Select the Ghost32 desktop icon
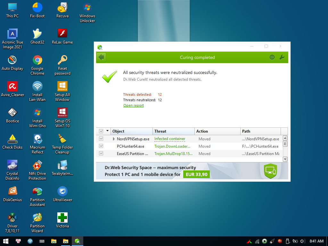328x246 pixels. [37, 37]
